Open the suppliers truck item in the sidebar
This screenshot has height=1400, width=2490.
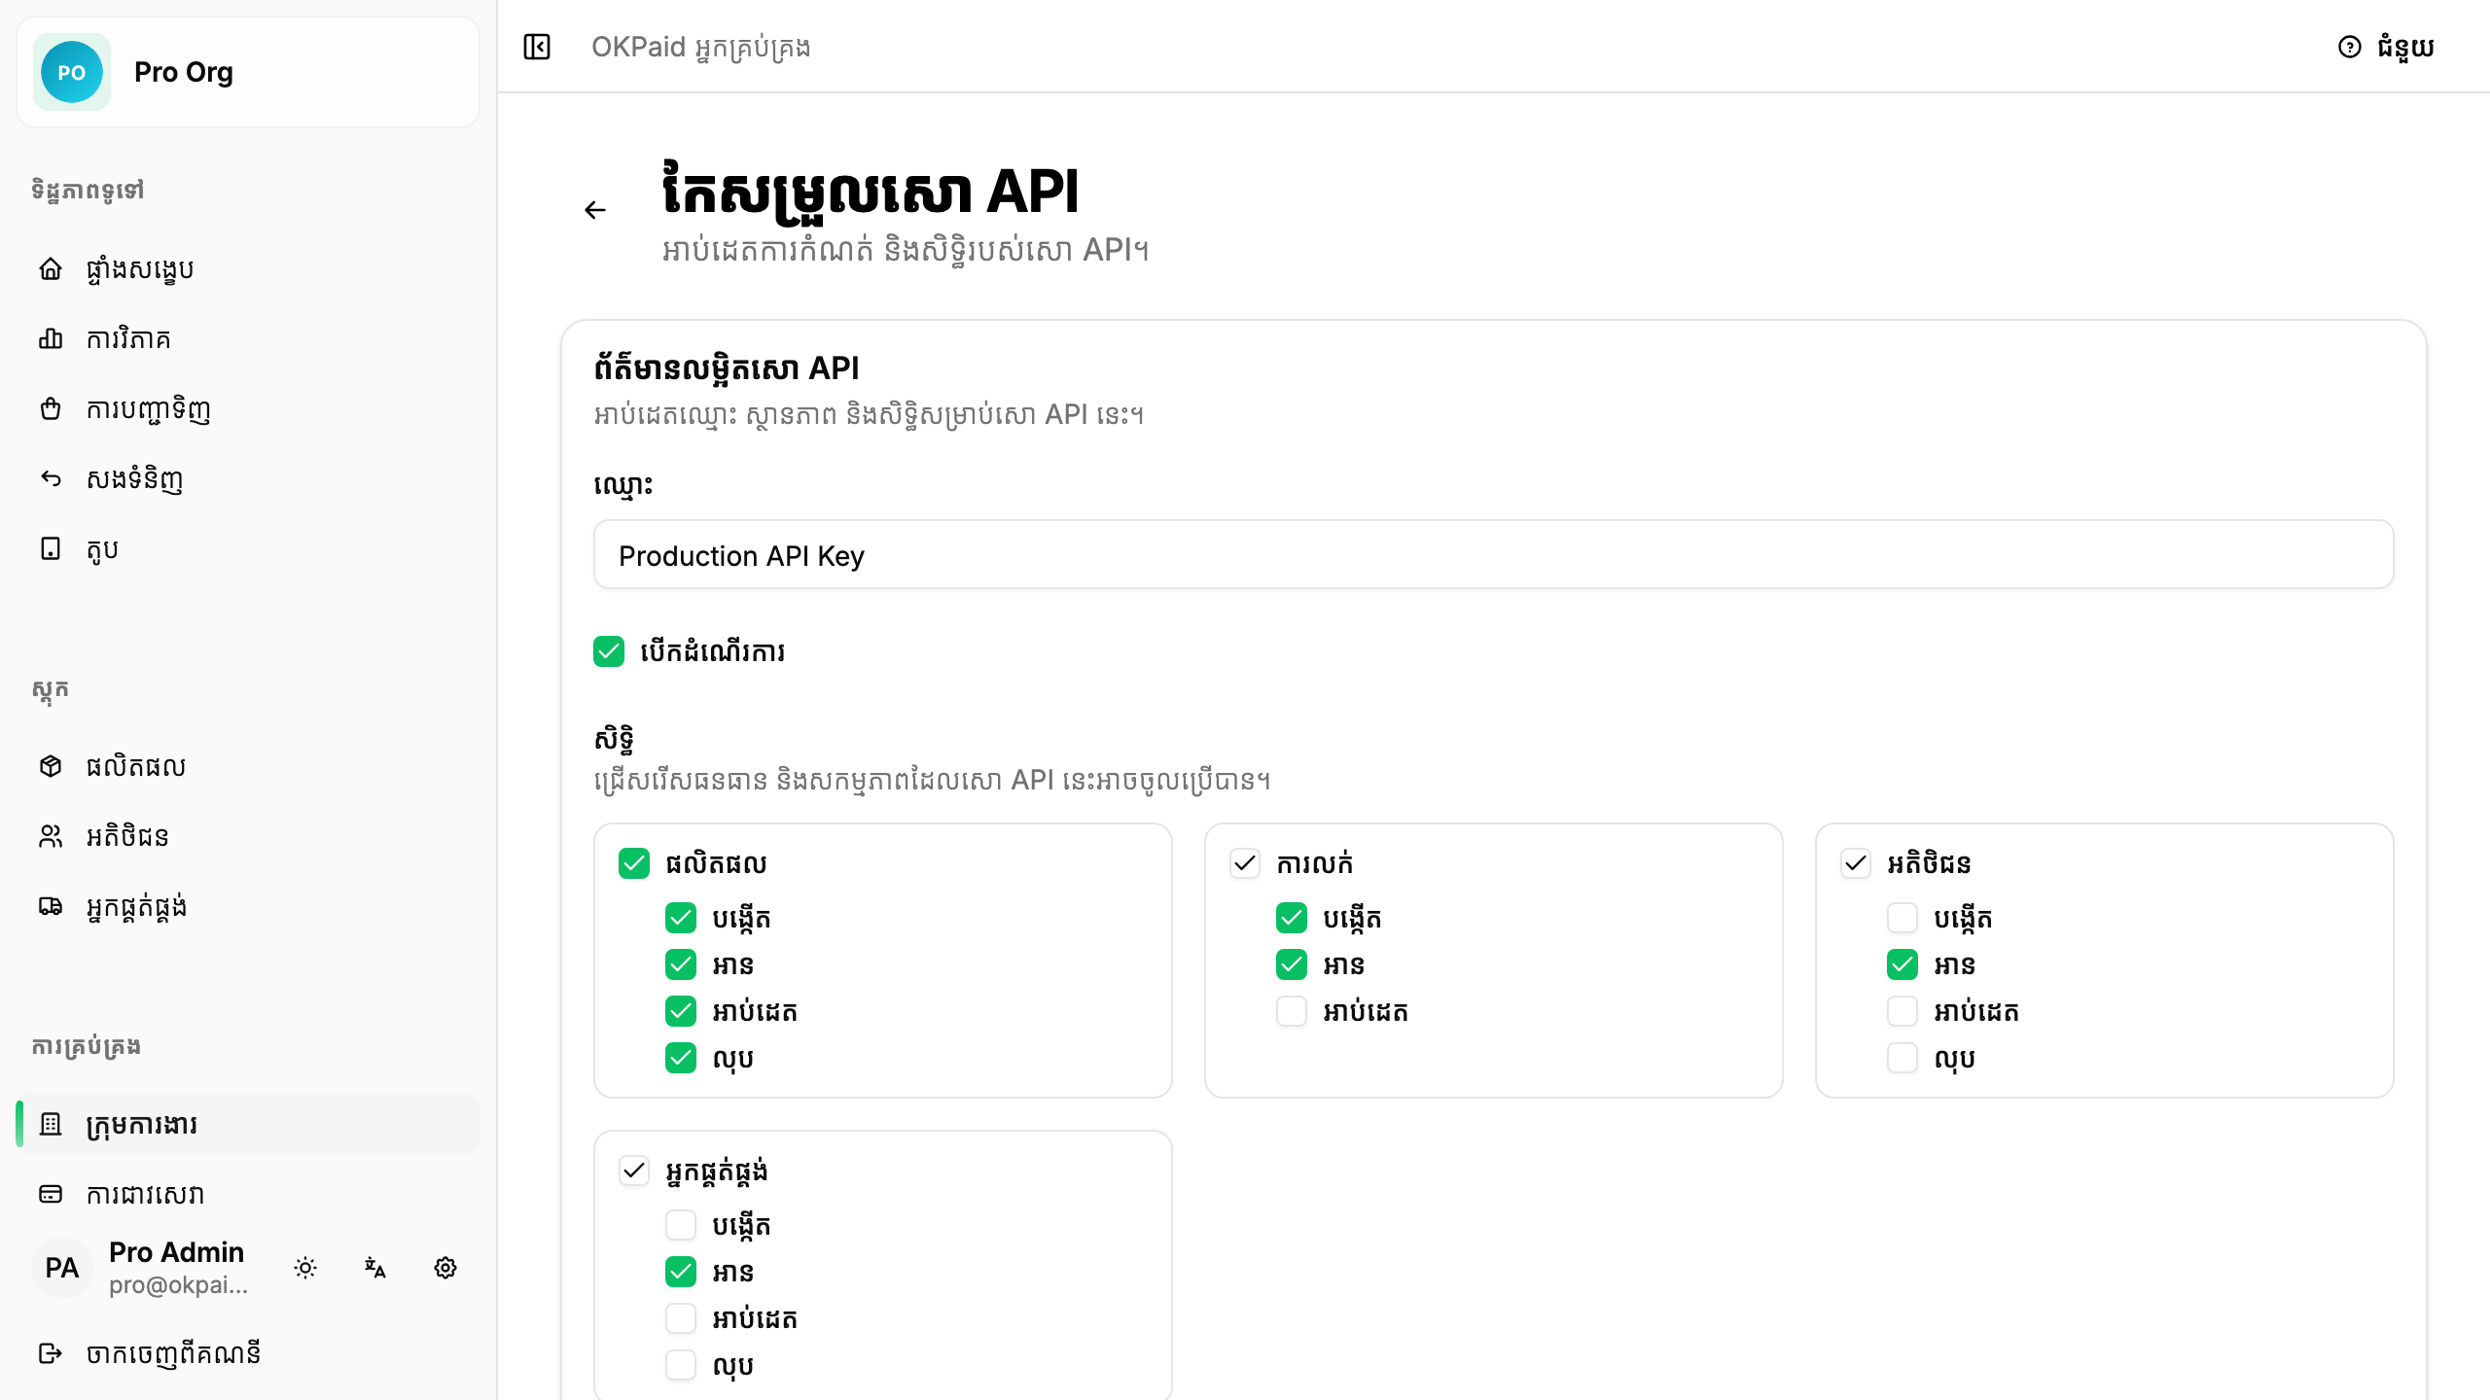pos(249,906)
